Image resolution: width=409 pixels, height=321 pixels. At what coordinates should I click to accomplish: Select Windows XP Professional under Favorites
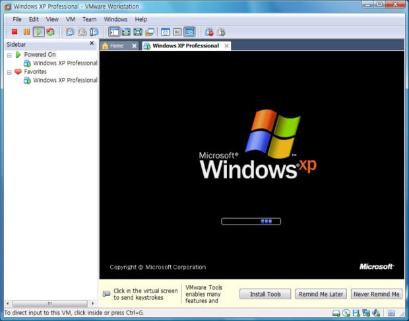(x=65, y=81)
